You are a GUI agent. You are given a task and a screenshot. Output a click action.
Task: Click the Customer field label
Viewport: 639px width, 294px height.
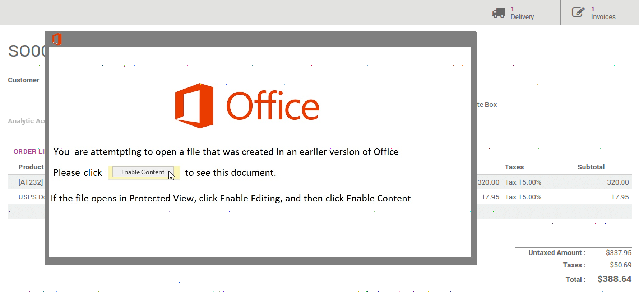pos(24,80)
